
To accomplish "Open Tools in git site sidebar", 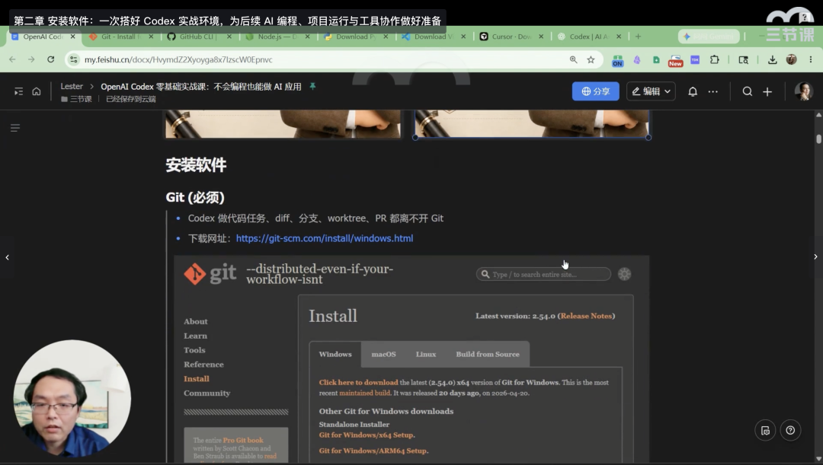I will tap(194, 350).
